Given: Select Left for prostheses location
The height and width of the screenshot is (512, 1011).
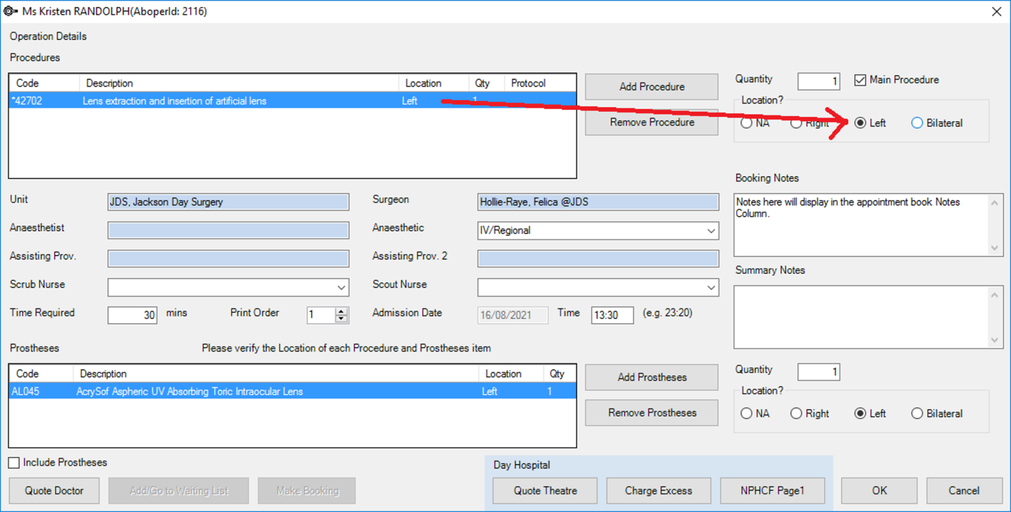Looking at the screenshot, I should pyautogui.click(x=860, y=414).
